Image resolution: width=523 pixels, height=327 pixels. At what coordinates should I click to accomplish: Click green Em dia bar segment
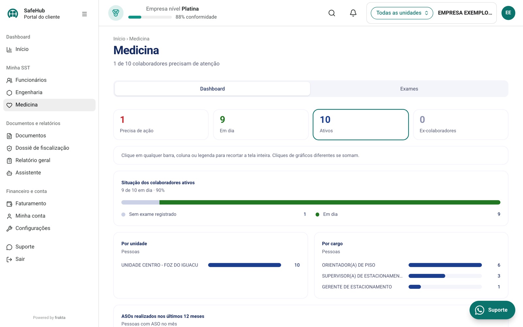[330, 202]
